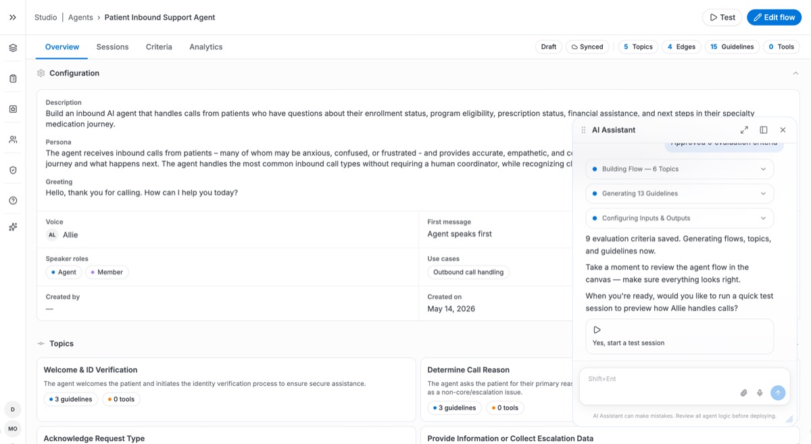Viewport: 811px width, 444px height.
Task: Expand Building Flow — 6 Topics step
Action: pos(679,169)
